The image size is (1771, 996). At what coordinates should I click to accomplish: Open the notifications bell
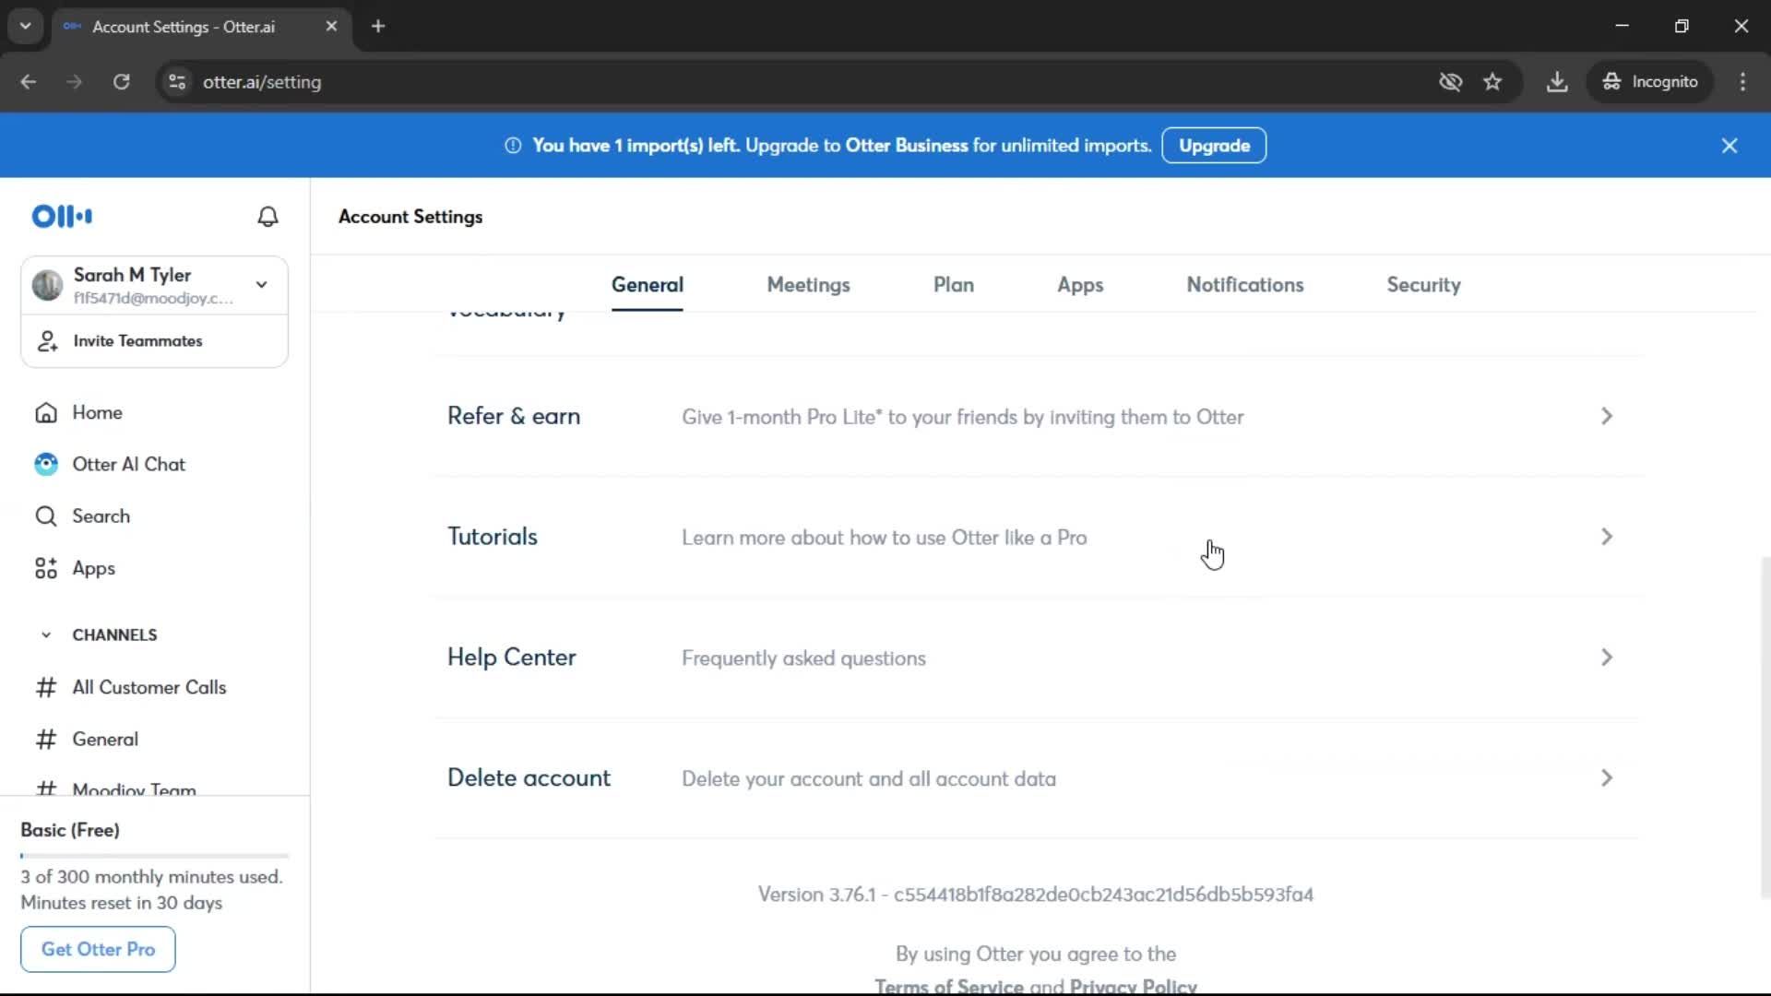pos(267,216)
